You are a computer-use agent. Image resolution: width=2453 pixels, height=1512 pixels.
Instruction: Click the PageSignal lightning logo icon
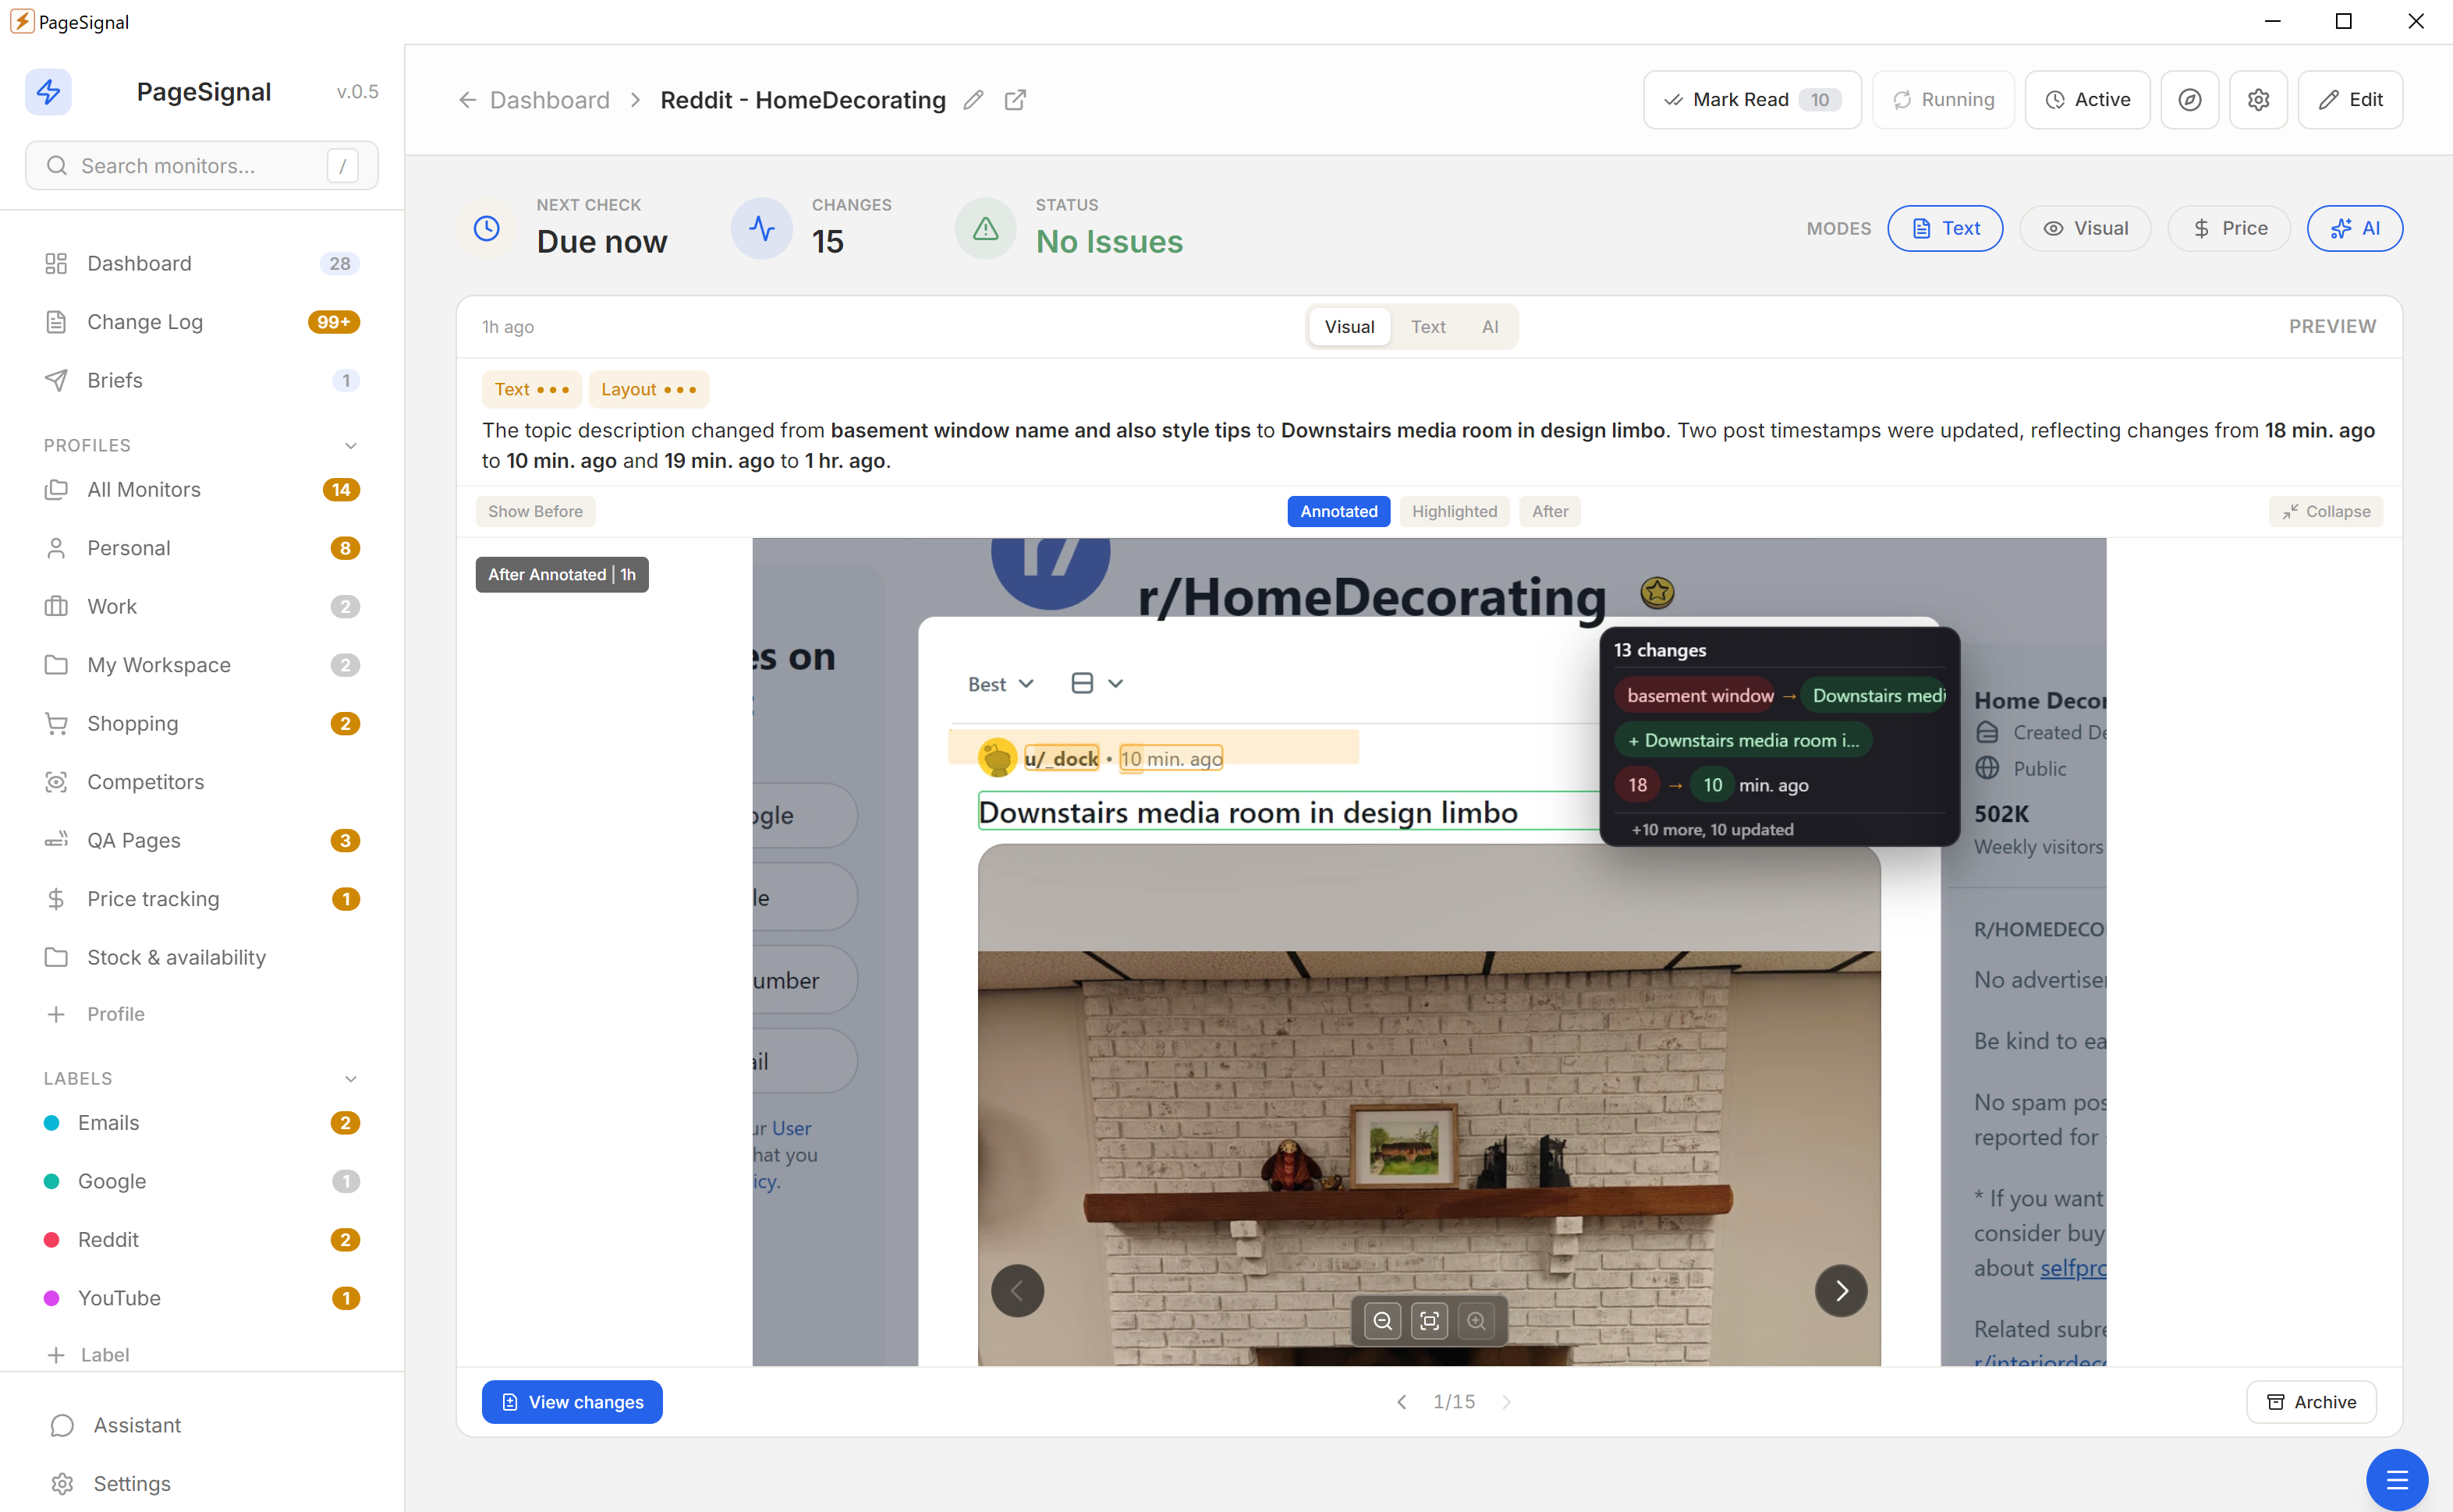[x=48, y=92]
